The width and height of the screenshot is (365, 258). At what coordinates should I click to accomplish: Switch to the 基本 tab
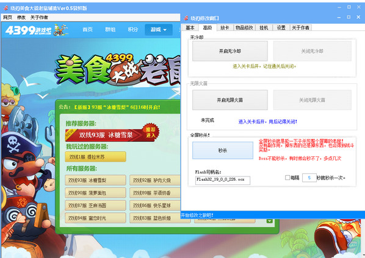tap(190, 27)
